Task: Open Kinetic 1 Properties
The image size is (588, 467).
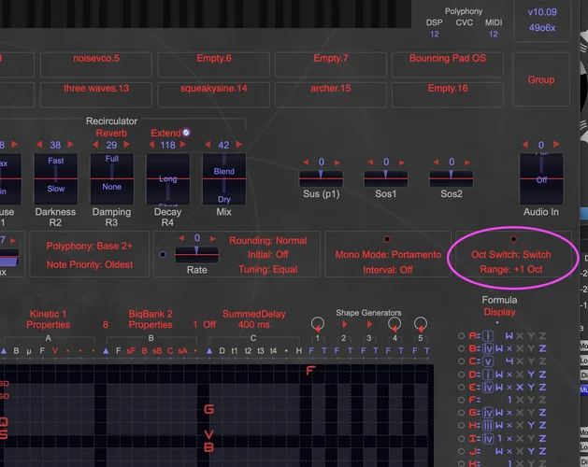Action: point(49,319)
